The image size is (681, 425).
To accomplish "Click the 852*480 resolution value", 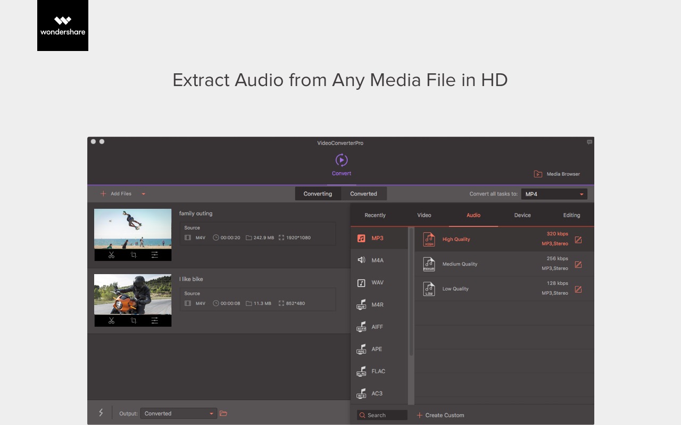I will [x=294, y=303].
